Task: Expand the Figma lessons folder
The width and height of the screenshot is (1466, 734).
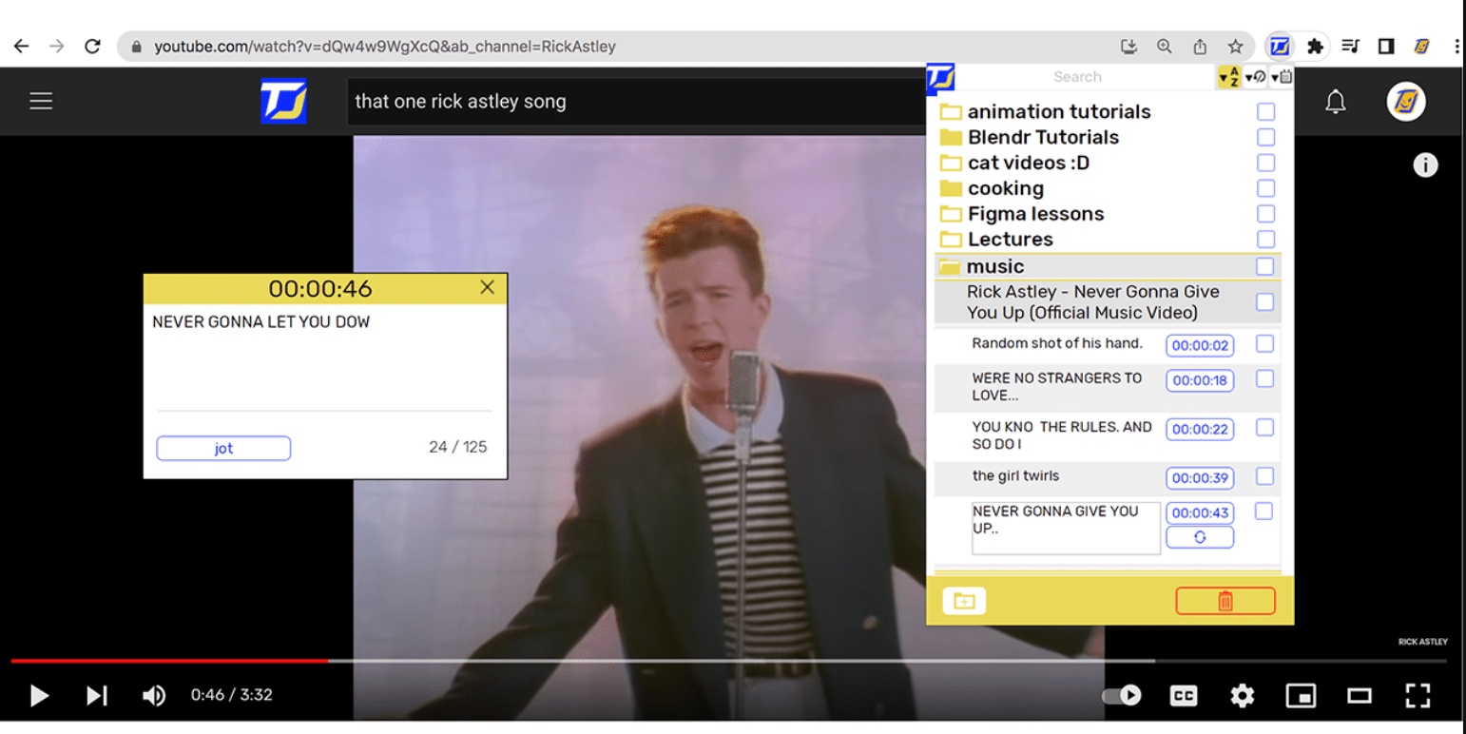Action: pos(951,214)
